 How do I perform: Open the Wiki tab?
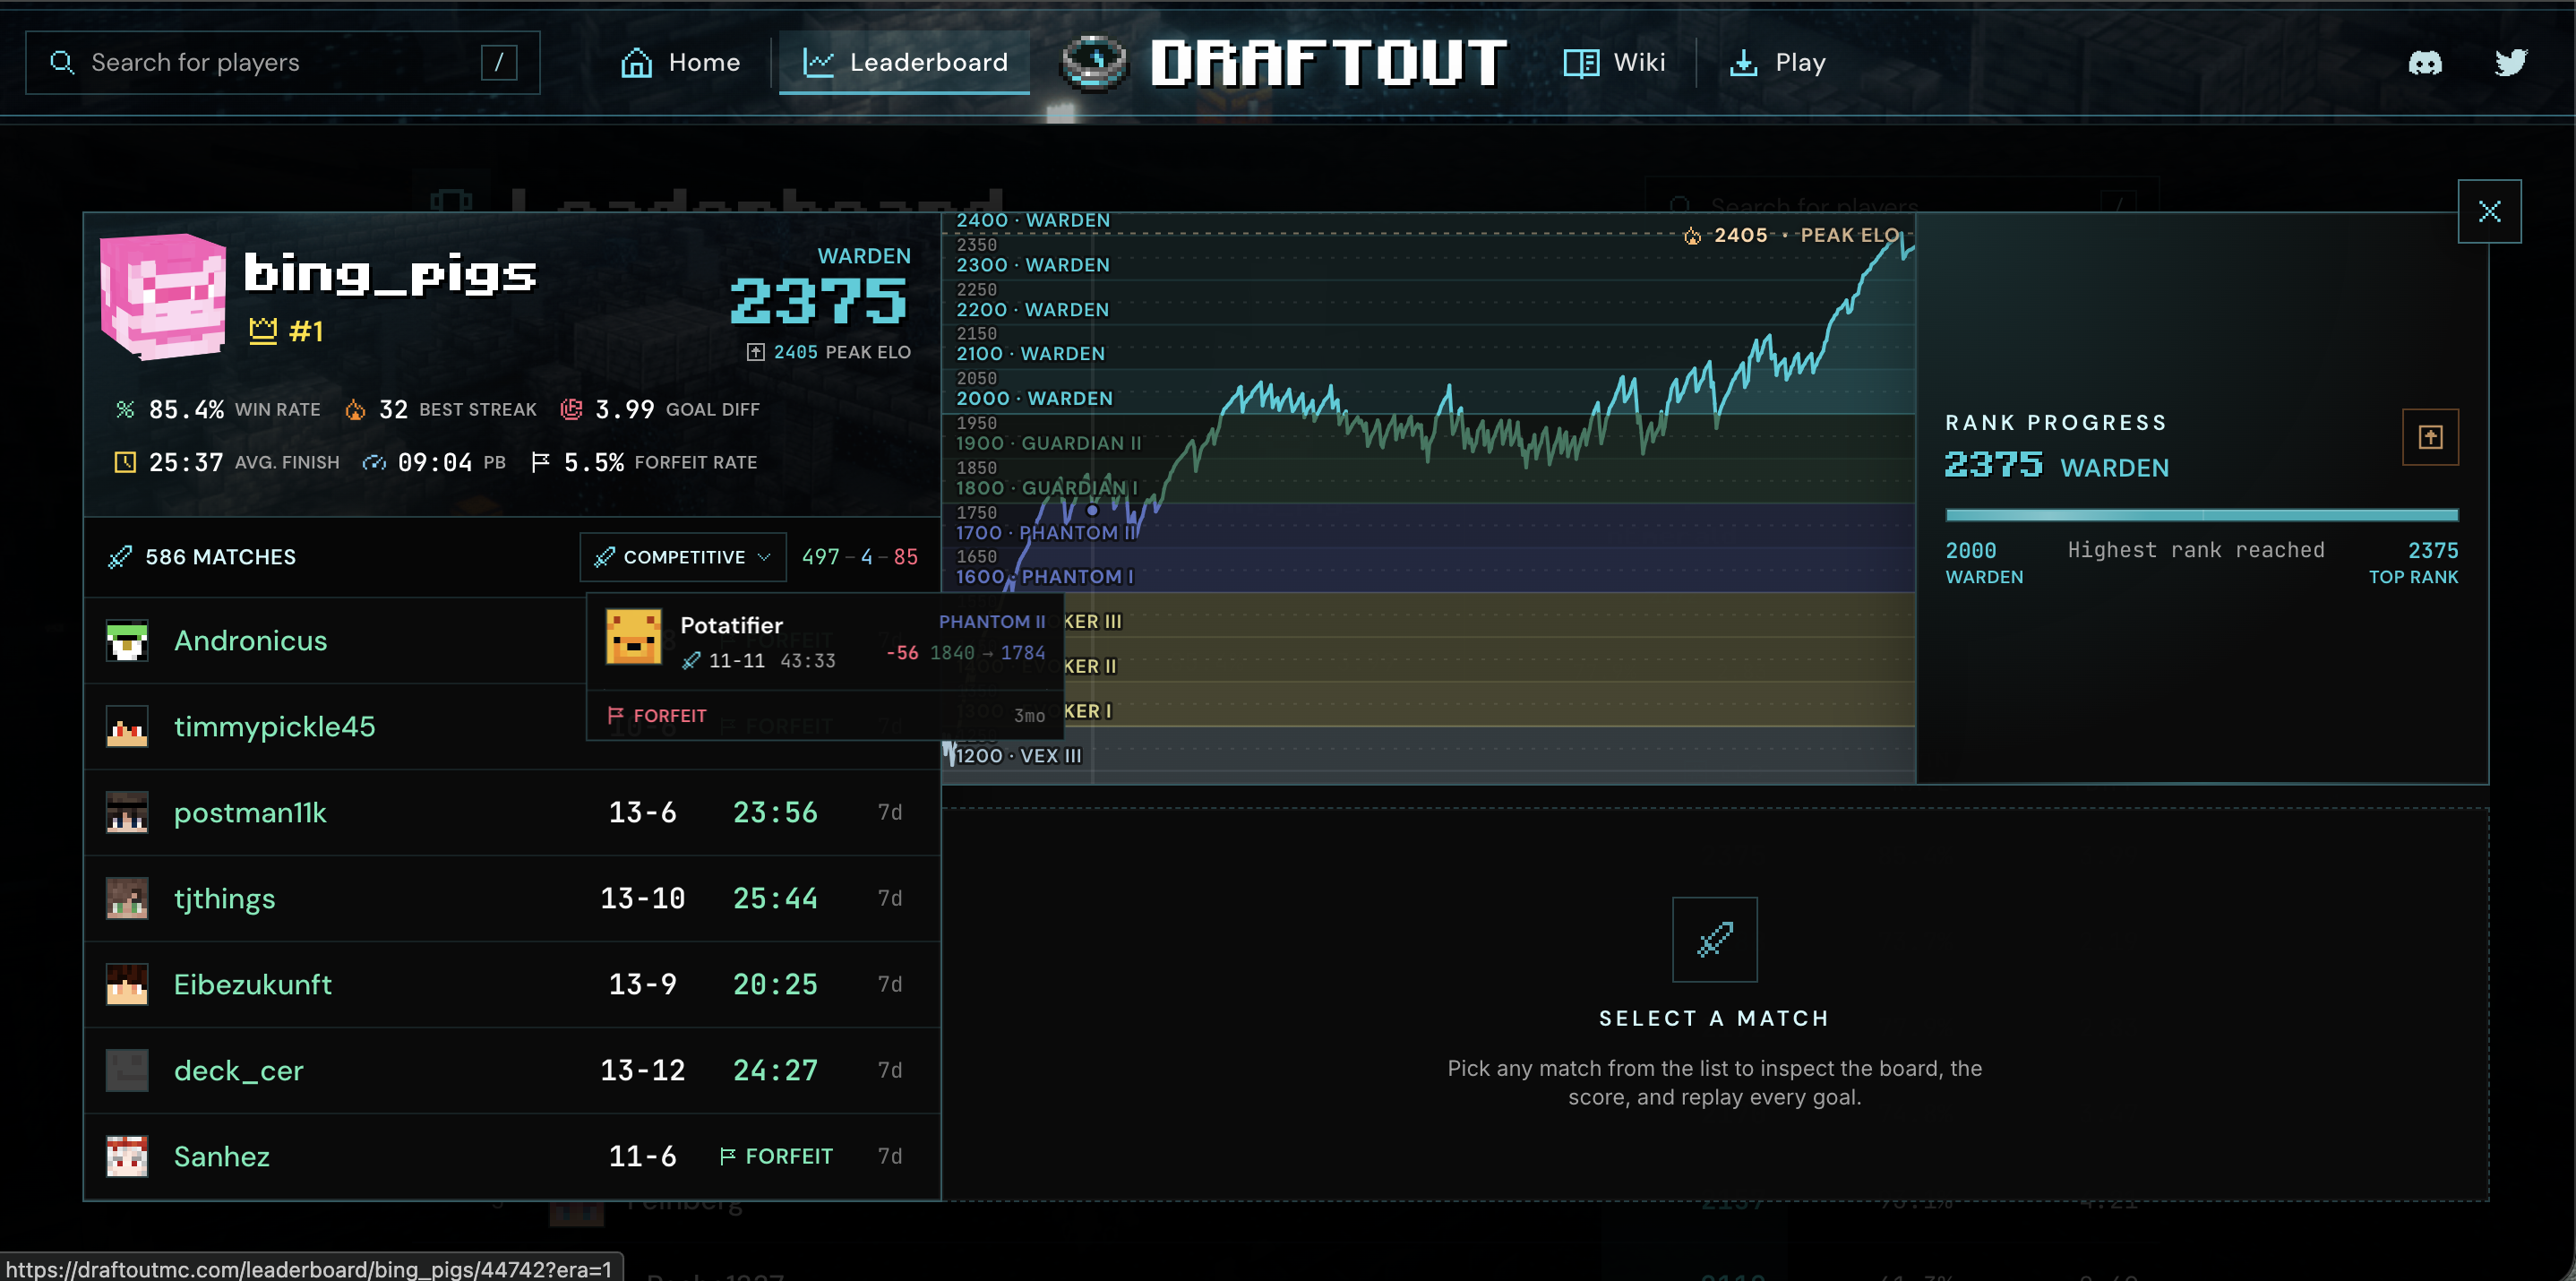[1615, 63]
